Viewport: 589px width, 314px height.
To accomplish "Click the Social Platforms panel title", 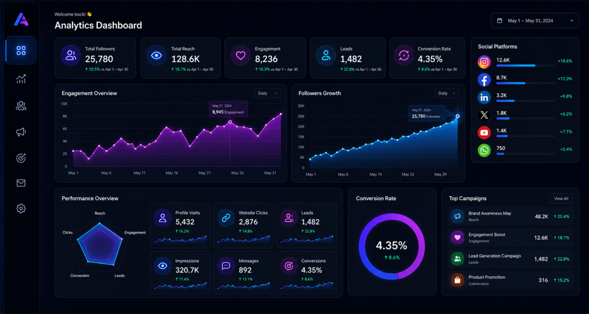I will pyautogui.click(x=498, y=47).
